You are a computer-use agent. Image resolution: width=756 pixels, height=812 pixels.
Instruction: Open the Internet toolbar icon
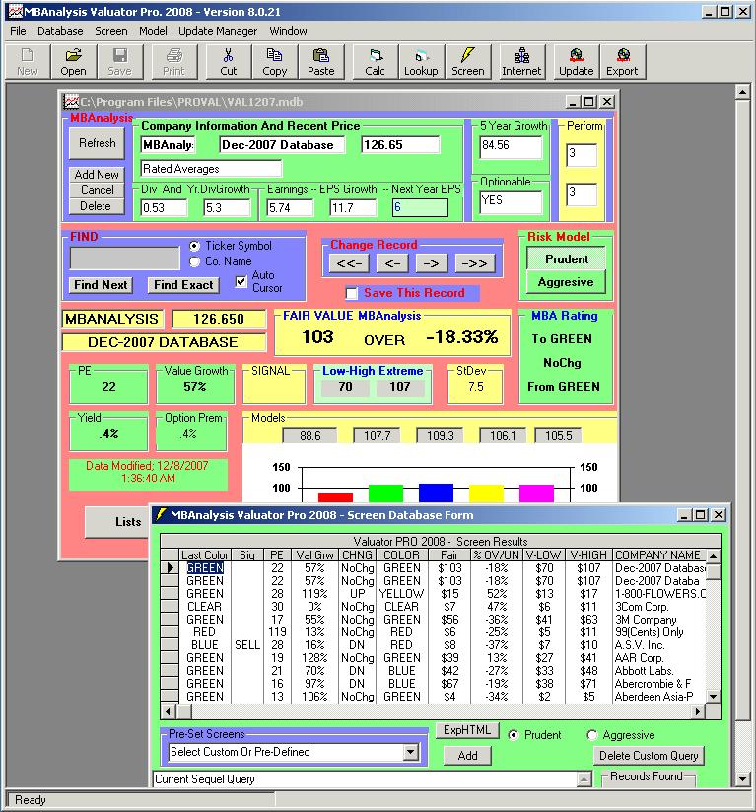521,61
